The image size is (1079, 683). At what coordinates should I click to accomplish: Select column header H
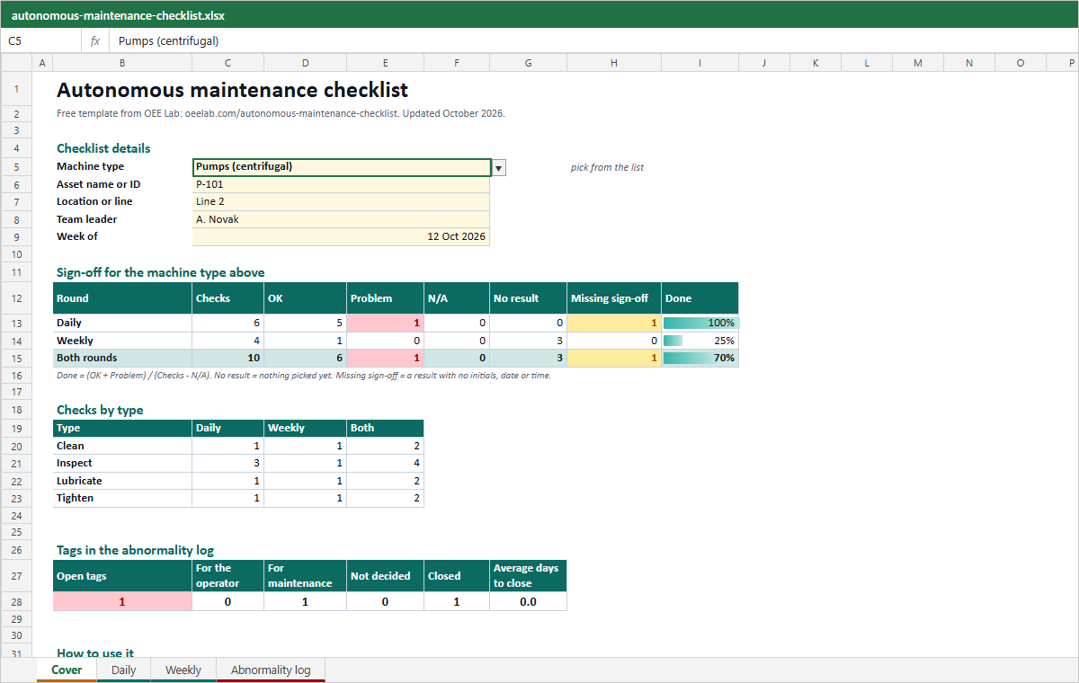614,63
